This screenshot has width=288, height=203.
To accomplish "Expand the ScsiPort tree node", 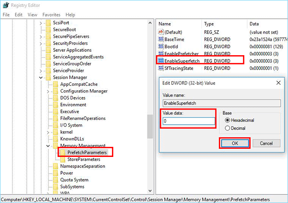I will pyautogui.click(x=41, y=23).
